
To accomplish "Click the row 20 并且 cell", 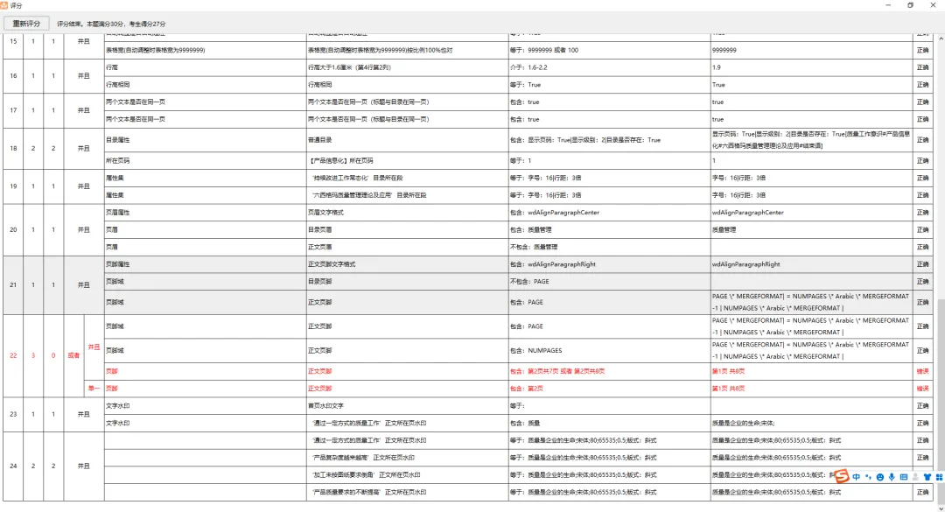I will pyautogui.click(x=84, y=230).
